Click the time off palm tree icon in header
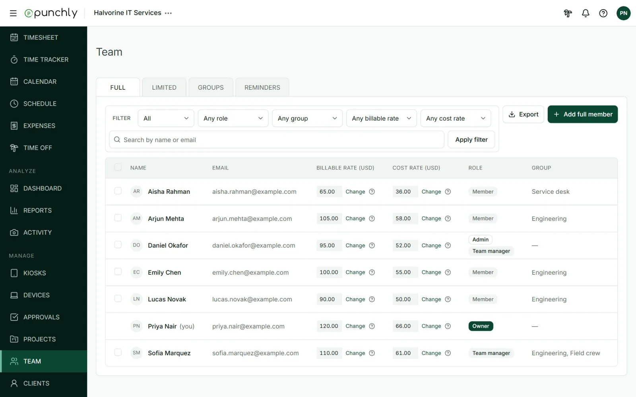Image resolution: width=636 pixels, height=397 pixels. (568, 13)
